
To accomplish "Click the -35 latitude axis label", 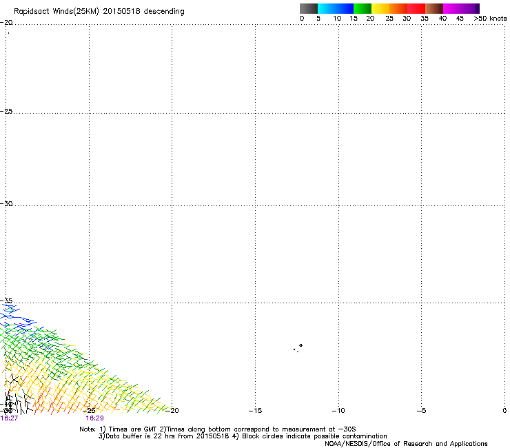I will coord(6,301).
